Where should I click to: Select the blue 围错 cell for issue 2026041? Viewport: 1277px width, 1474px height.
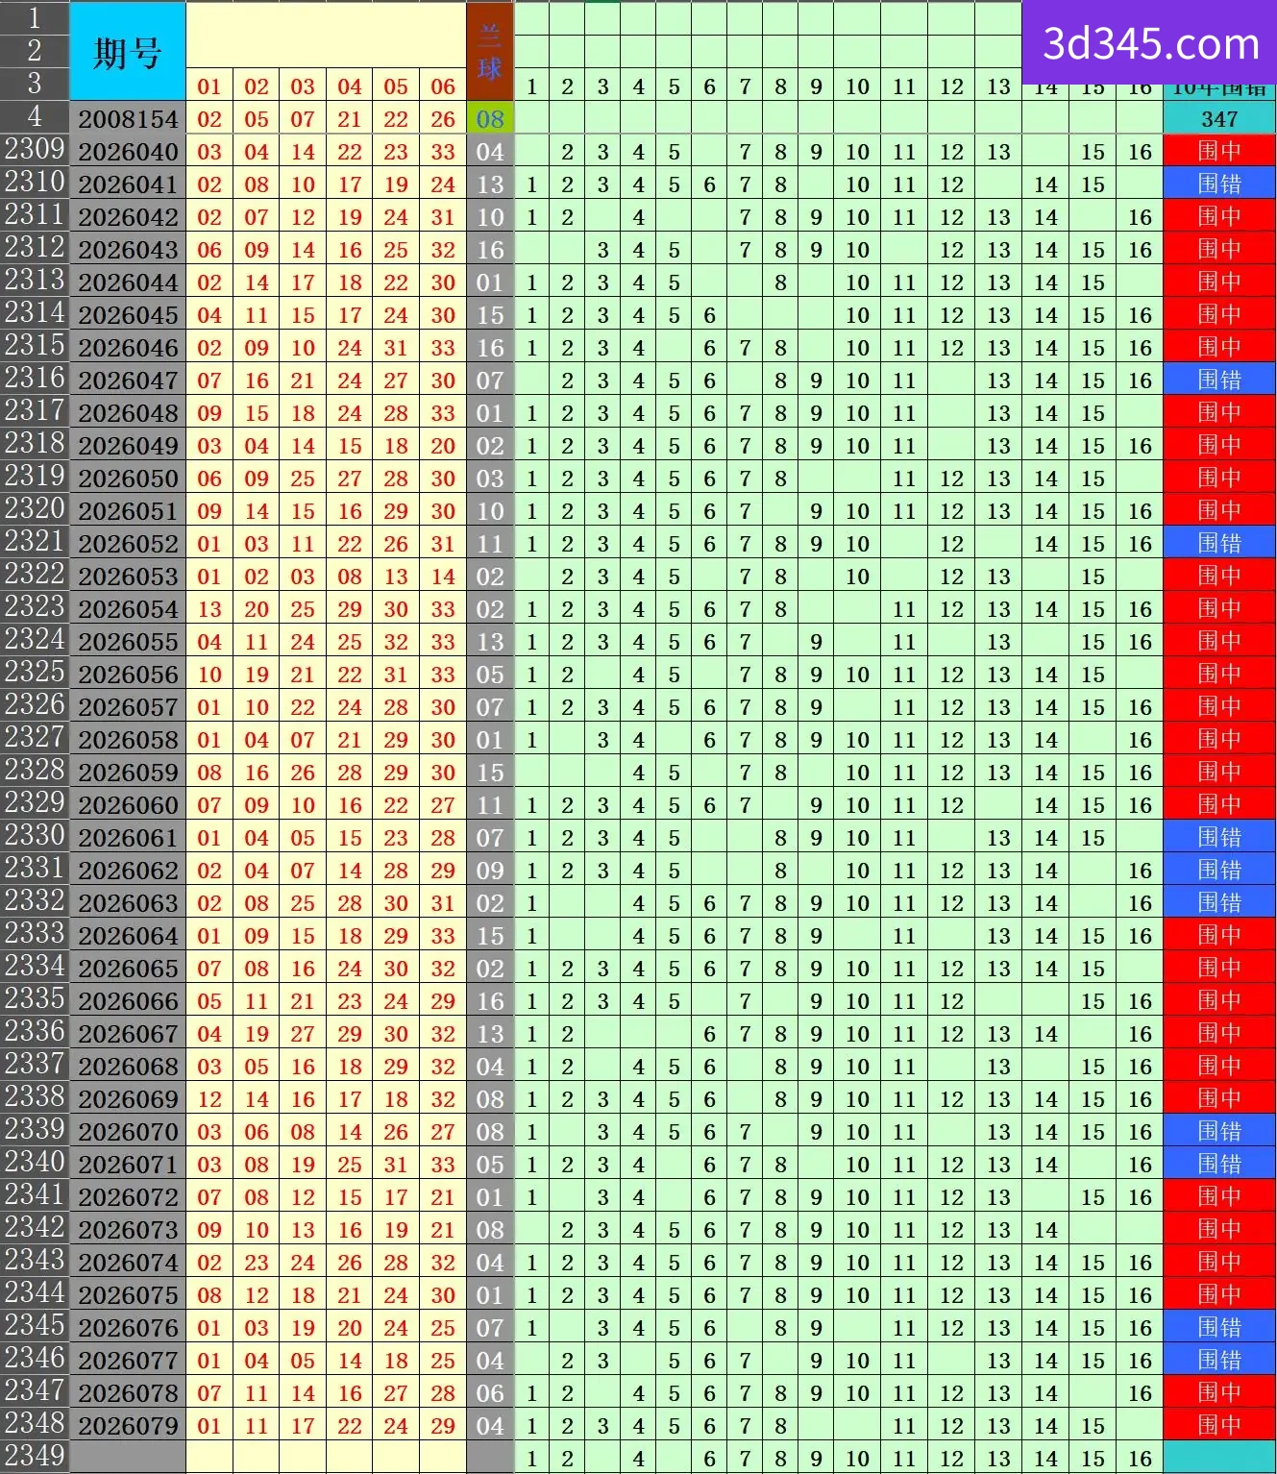pyautogui.click(x=1219, y=184)
